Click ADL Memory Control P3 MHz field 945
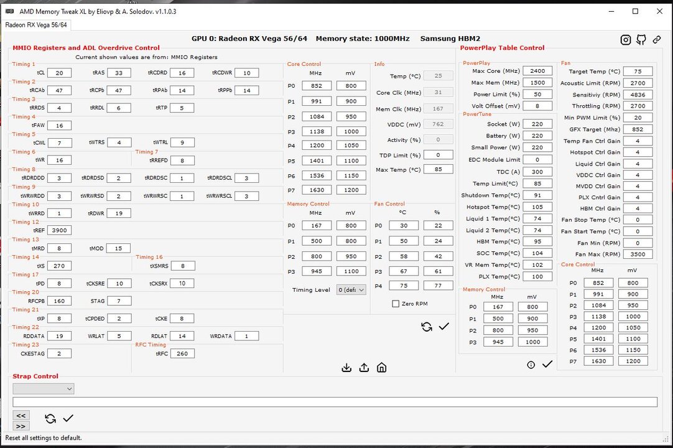This screenshot has height=448, width=673. tap(317, 271)
